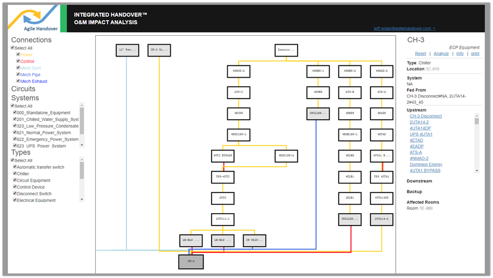
Task: Click the Systems list scroll-up arrow
Action: click(x=82, y=105)
